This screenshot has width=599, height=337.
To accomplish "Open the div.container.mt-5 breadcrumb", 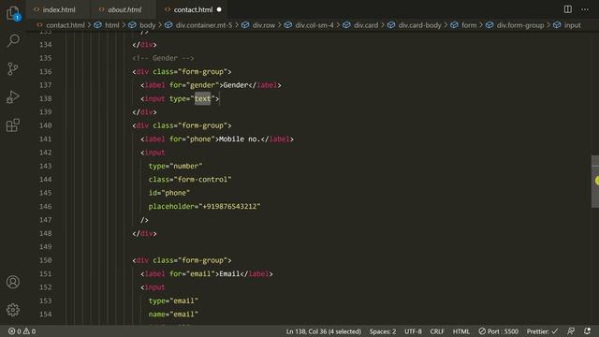I will [204, 25].
